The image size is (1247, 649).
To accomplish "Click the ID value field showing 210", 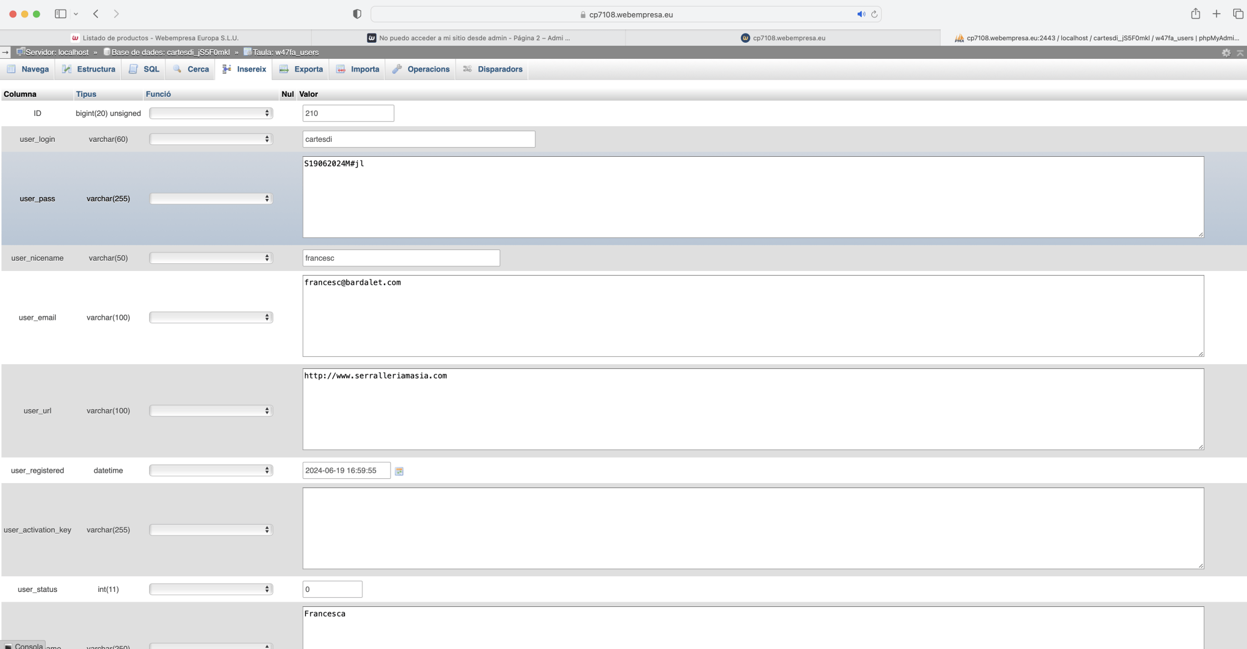I will point(348,113).
